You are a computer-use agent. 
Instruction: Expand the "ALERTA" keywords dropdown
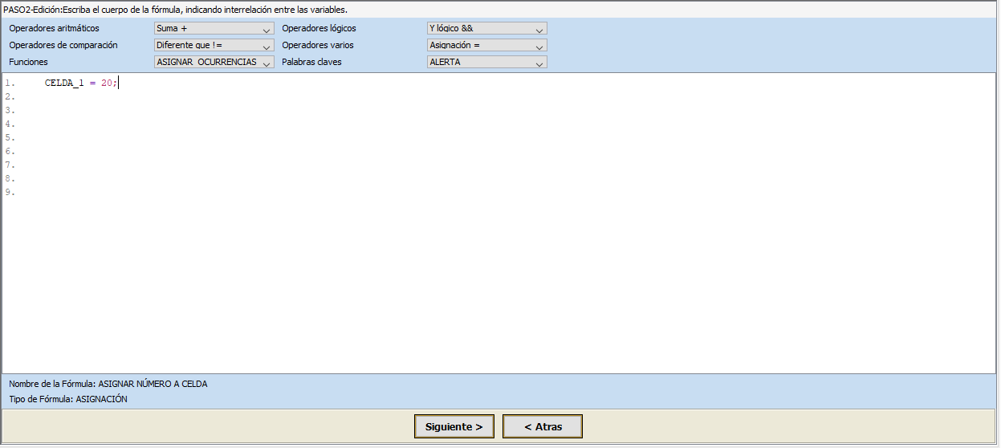pyautogui.click(x=486, y=62)
